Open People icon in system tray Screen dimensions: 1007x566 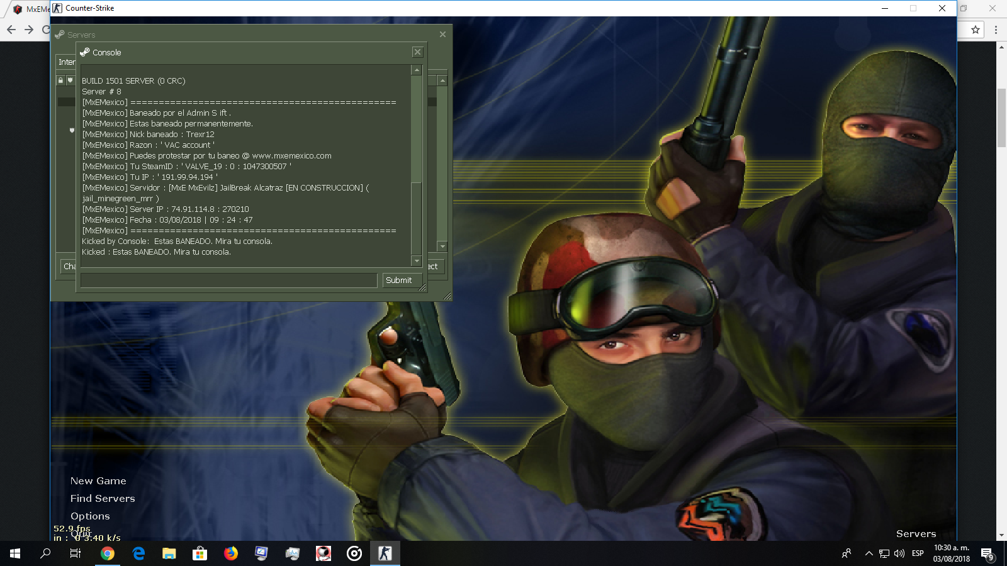tap(847, 553)
